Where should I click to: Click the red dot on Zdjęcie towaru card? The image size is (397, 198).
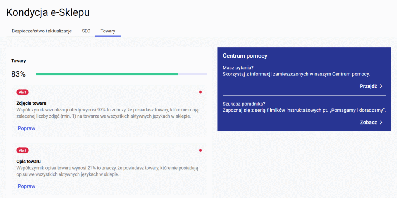[200, 92]
